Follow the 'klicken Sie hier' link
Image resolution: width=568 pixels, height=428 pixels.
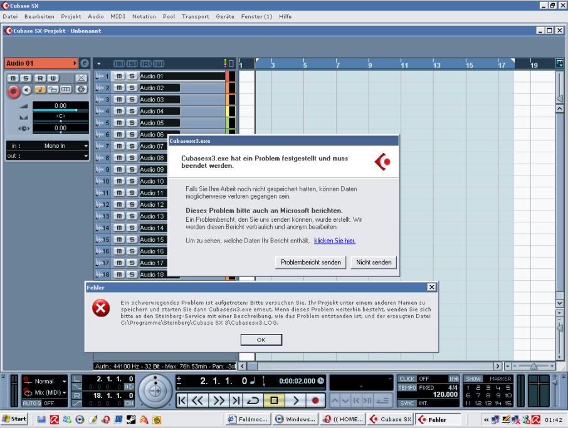coord(334,241)
